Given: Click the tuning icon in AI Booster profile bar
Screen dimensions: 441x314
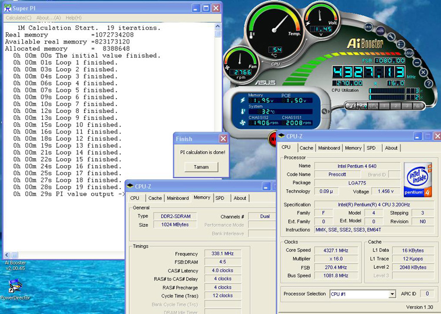Looking at the screenshot, I should pos(362,106).
